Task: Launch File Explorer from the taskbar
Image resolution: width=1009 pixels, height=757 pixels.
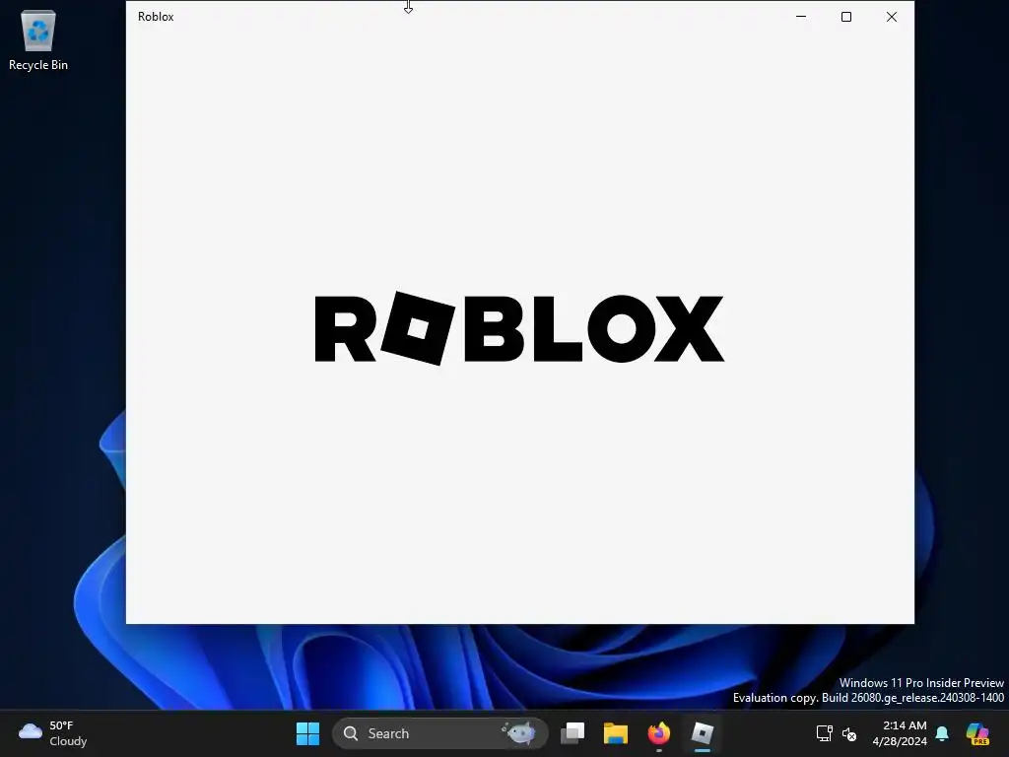Action: coord(615,733)
